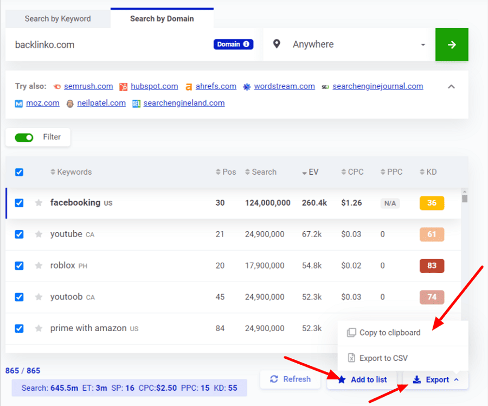Click the searchengineland favicon icon
488x406 pixels.
pyautogui.click(x=136, y=104)
